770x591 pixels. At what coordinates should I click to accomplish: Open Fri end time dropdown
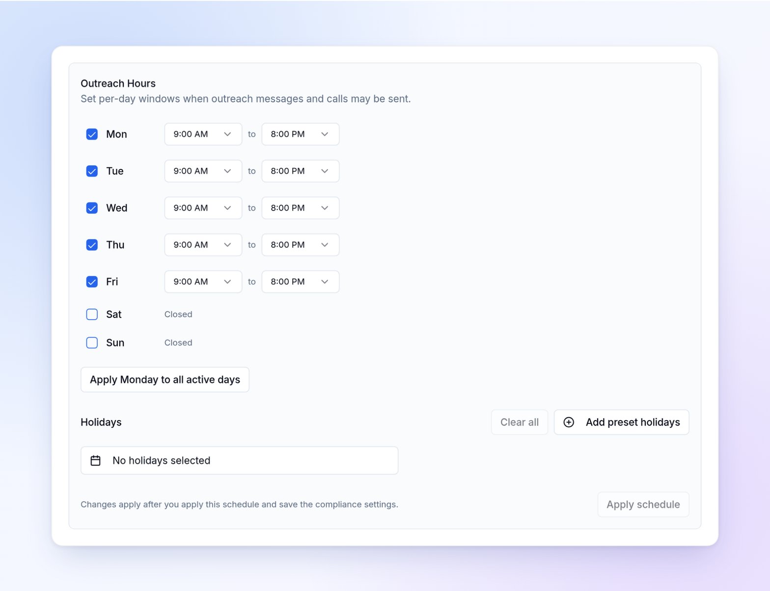click(300, 281)
